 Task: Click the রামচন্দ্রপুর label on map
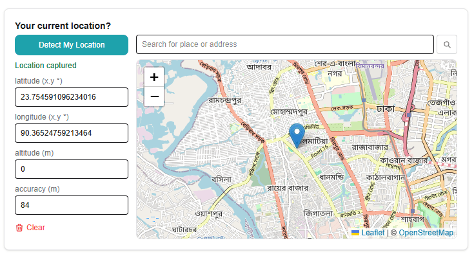coord(225,100)
